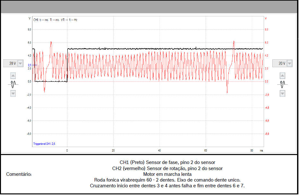This screenshot has height=195, width=299.
Task: Click the red 8,0 label on right axis
Action: [x=266, y=30]
